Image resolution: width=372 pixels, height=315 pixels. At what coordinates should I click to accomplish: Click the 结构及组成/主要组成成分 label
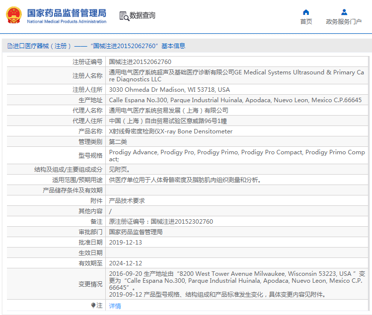pyautogui.click(x=69, y=170)
